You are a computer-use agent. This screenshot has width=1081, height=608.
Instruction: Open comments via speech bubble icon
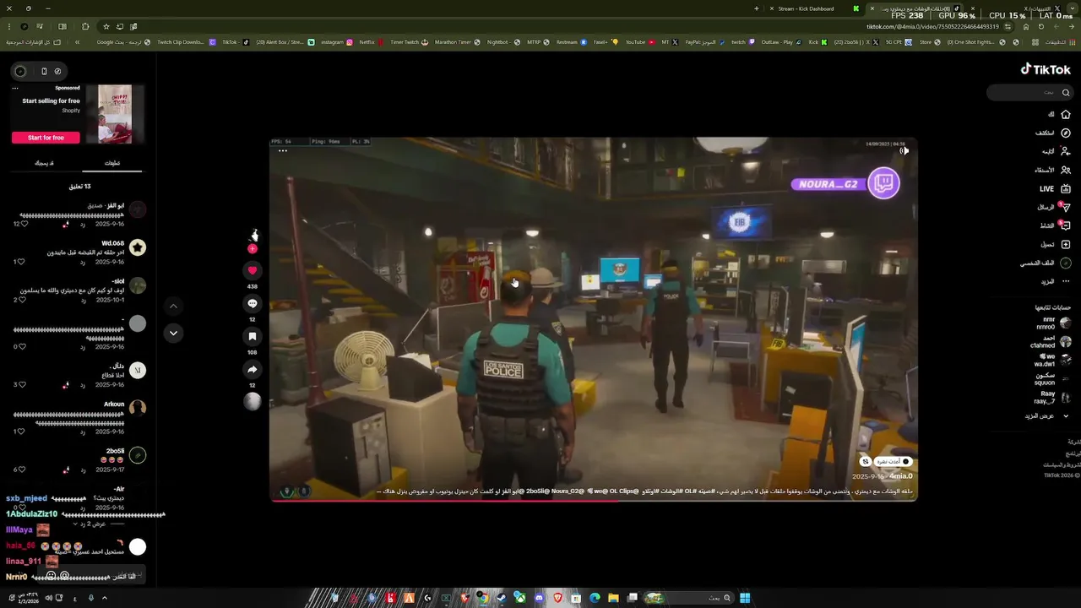click(x=252, y=303)
